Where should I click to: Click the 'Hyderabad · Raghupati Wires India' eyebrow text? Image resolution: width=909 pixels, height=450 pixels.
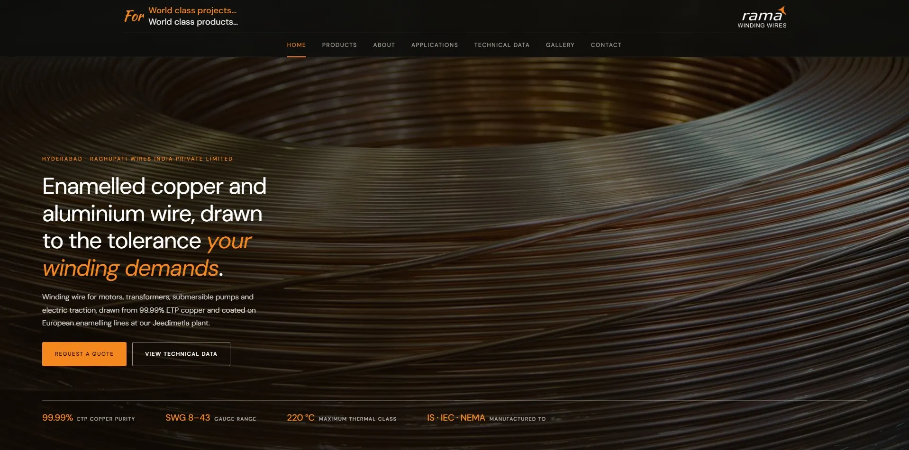(x=137, y=159)
